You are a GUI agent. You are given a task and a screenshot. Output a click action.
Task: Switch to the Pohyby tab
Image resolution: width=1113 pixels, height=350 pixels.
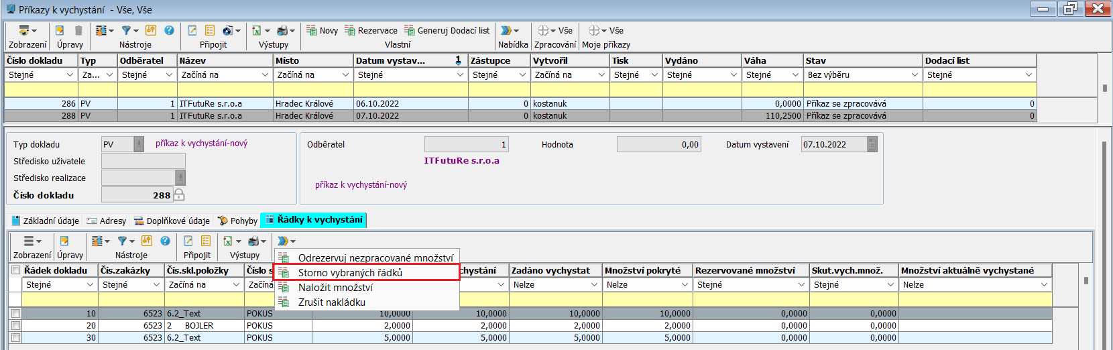click(238, 221)
